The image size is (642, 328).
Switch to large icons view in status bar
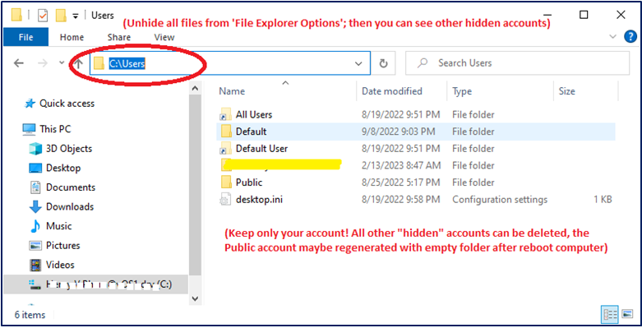(627, 315)
